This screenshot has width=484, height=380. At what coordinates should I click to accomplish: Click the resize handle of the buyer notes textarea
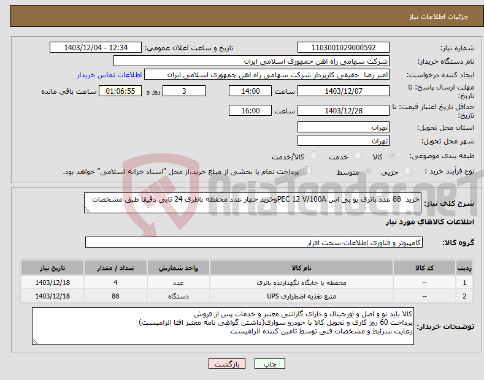click(x=36, y=342)
